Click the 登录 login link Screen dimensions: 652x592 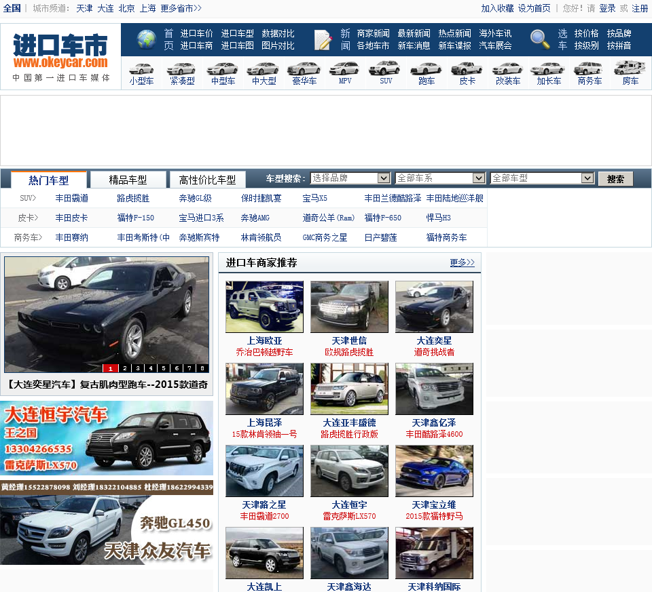607,8
